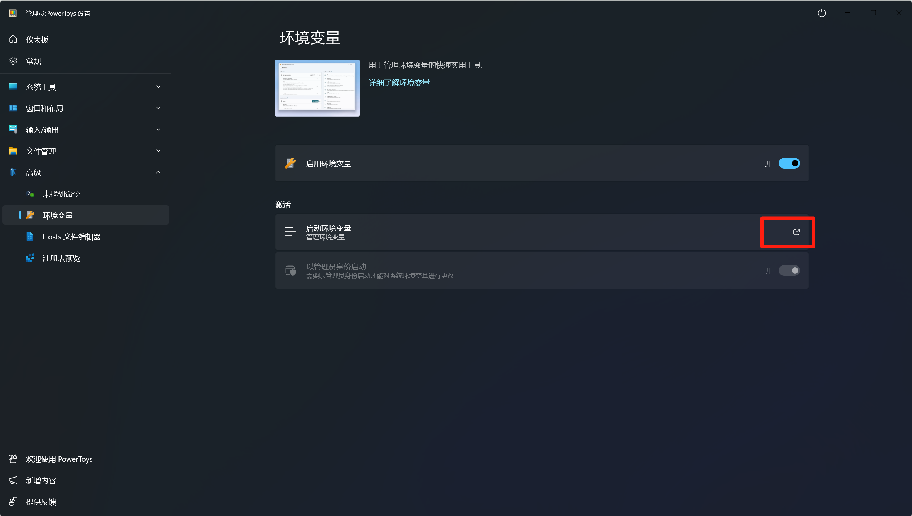
Task: Click the description 用于管理环境变量的快速实用工具
Action: (x=426, y=65)
